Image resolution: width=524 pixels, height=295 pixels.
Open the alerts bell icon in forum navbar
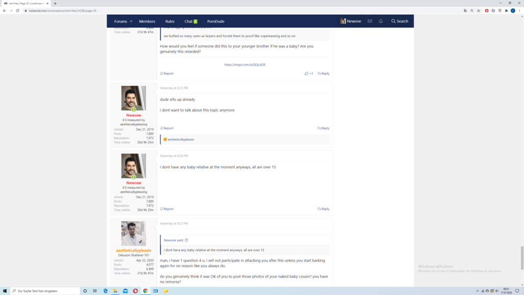point(380,21)
